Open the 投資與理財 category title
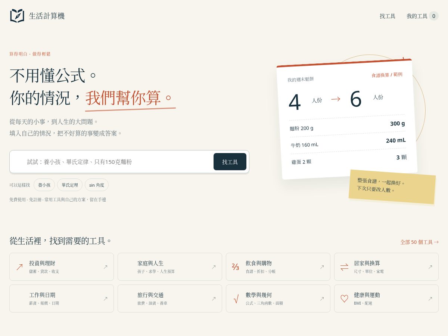The height and width of the screenshot is (336, 448). tap(42, 263)
